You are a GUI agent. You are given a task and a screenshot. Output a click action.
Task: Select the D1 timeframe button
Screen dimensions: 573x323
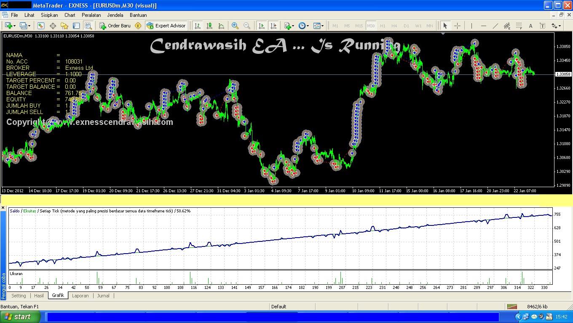(x=406, y=26)
